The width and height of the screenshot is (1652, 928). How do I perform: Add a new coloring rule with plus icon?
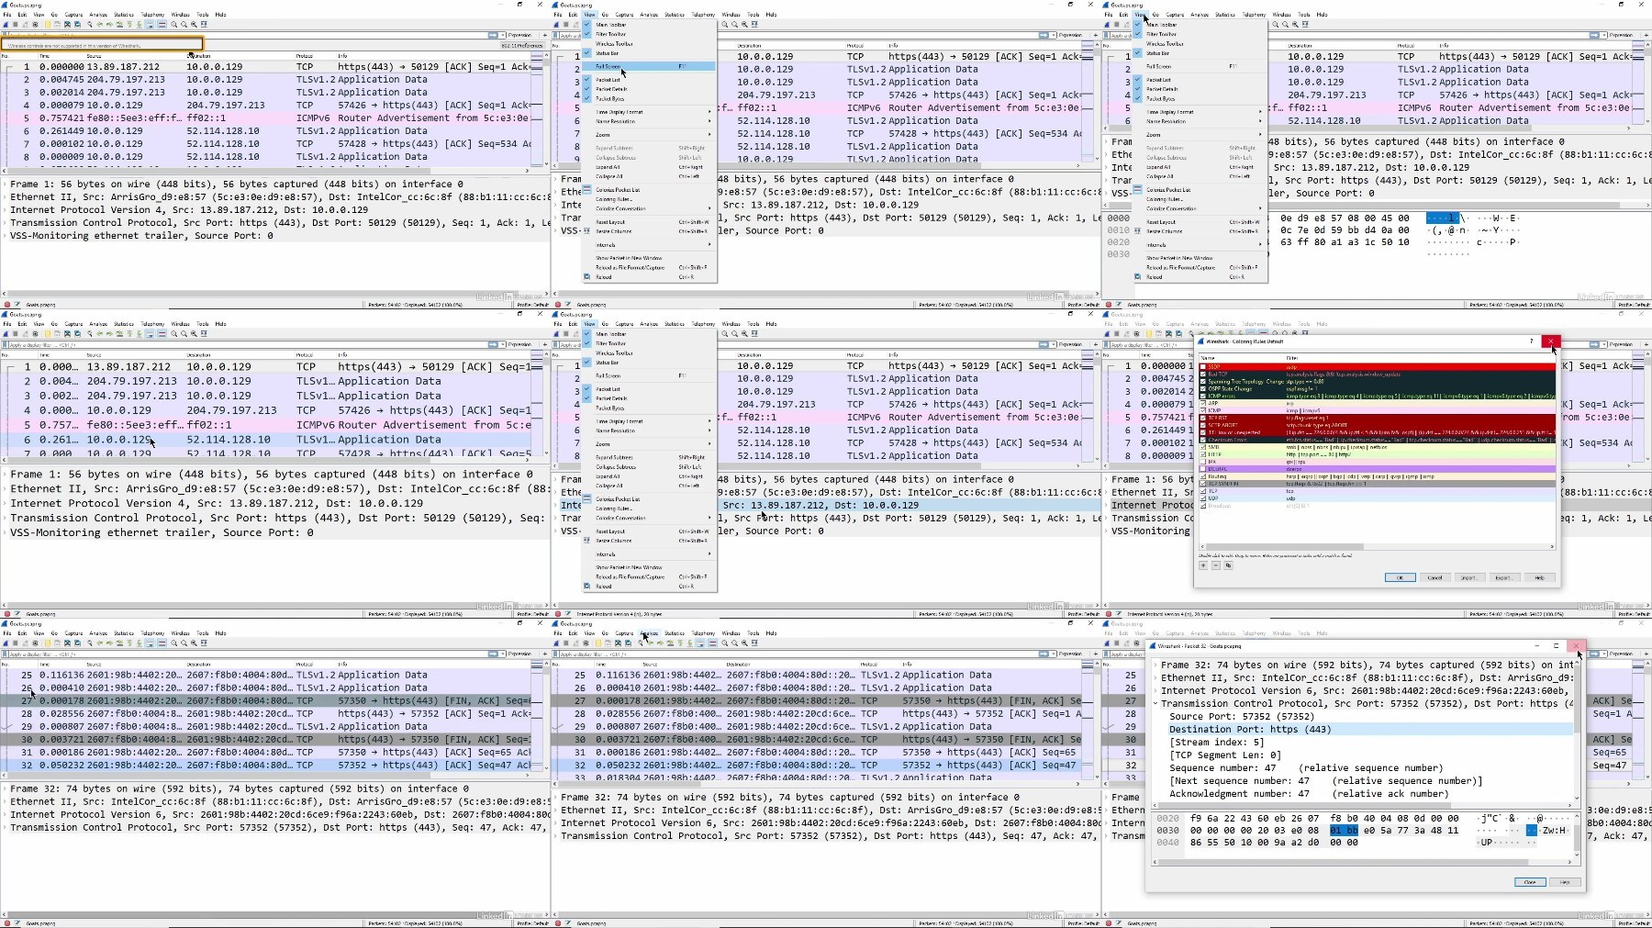[x=1203, y=565]
